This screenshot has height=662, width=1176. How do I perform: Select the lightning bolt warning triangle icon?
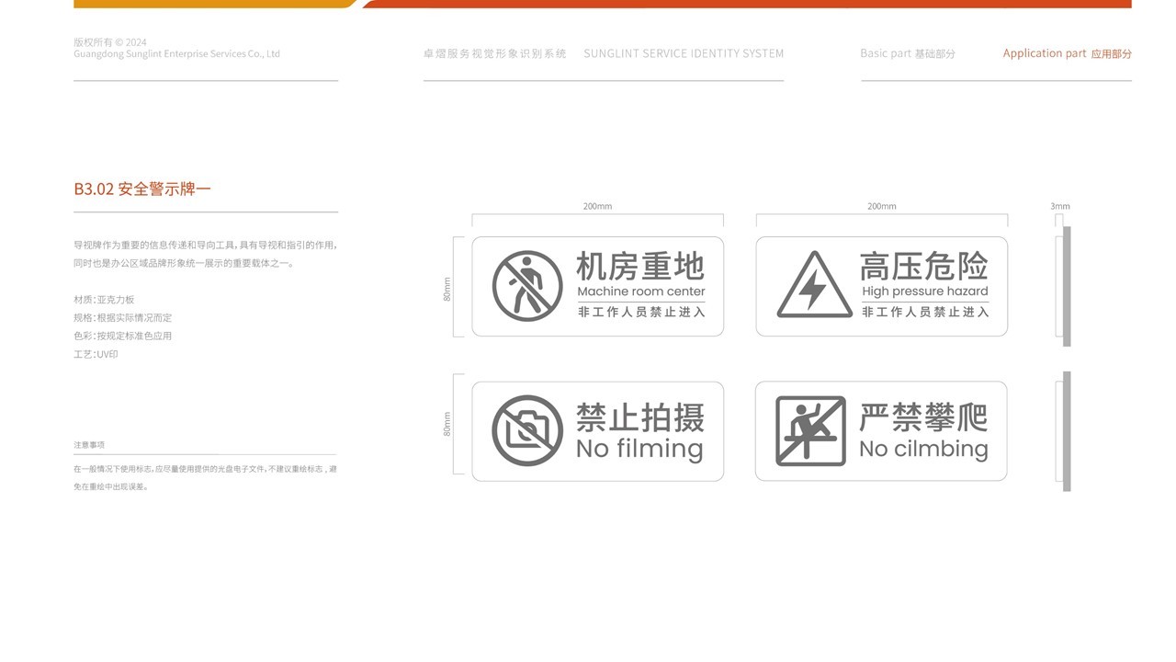pos(812,286)
